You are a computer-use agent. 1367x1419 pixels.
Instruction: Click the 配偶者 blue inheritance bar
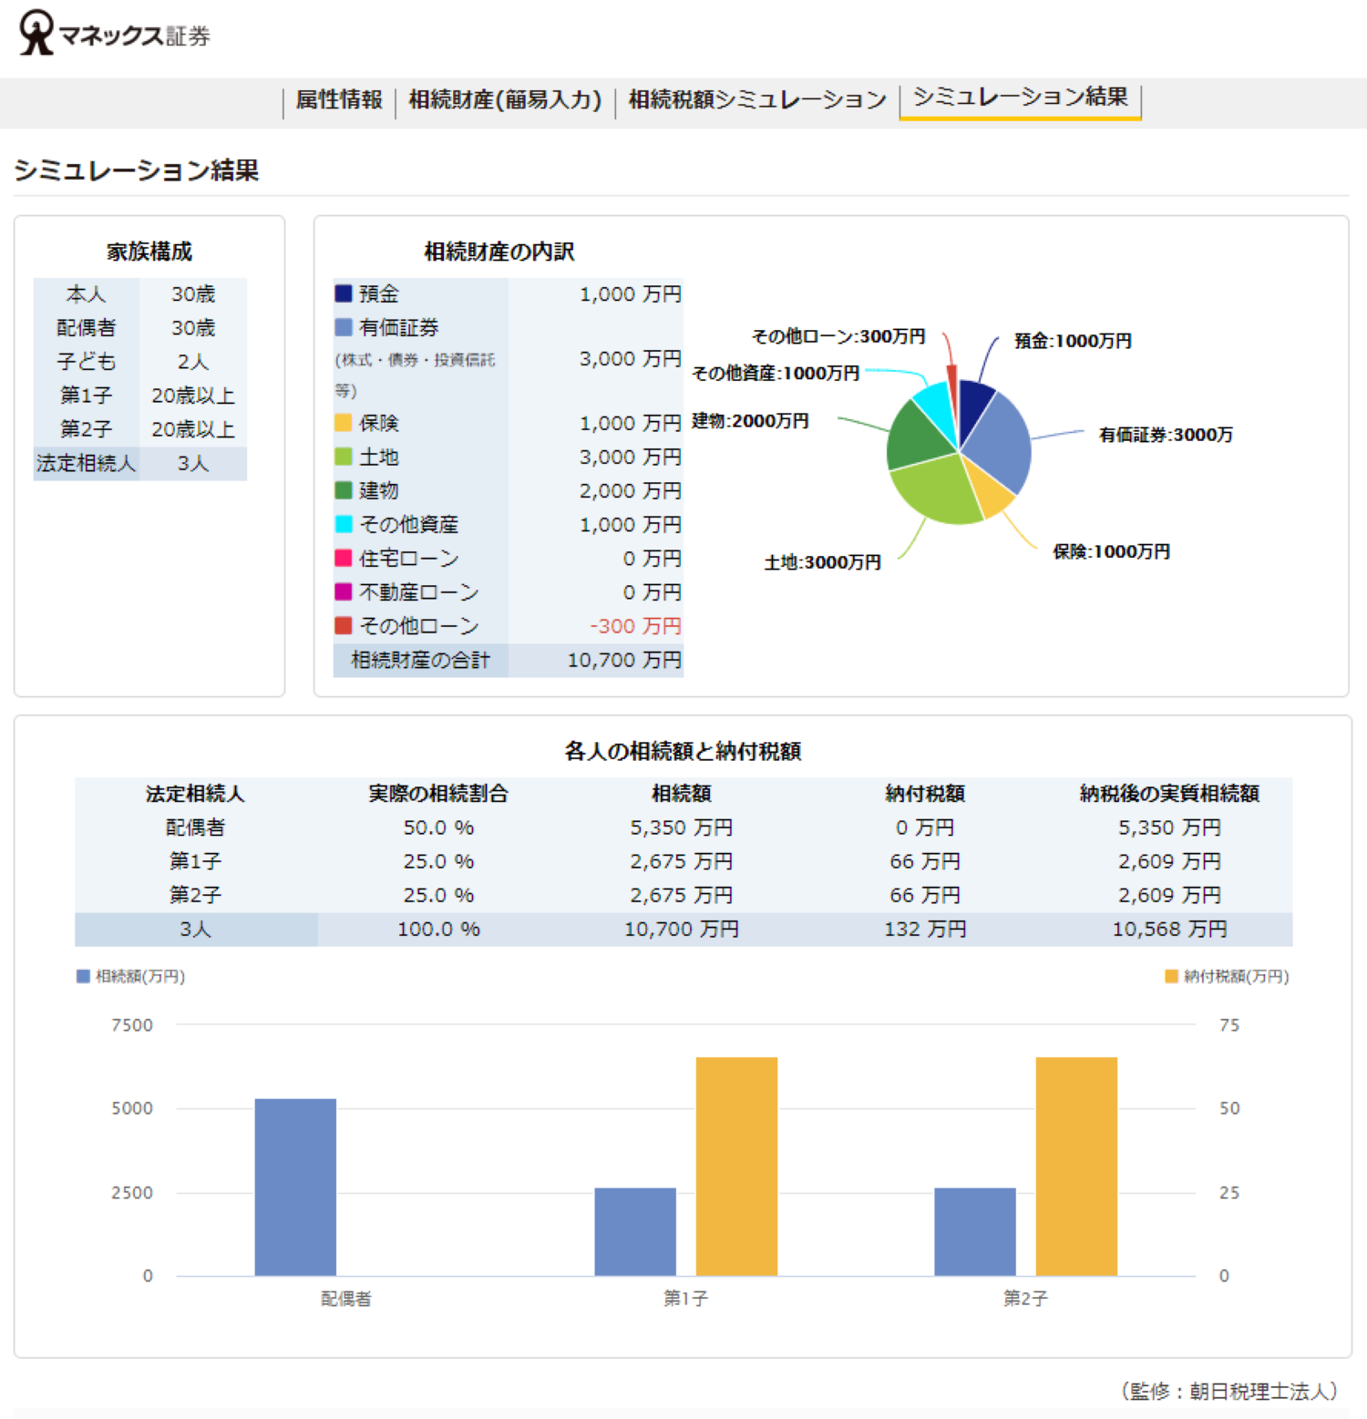295,1187
